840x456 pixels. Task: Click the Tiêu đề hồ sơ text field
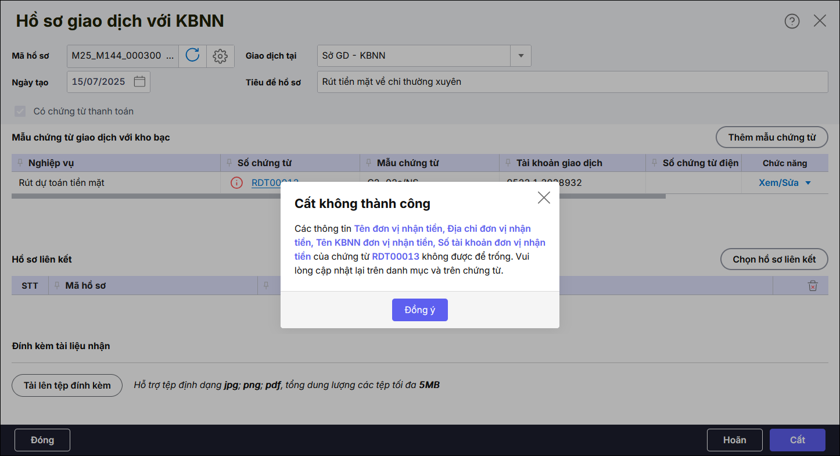click(x=572, y=82)
